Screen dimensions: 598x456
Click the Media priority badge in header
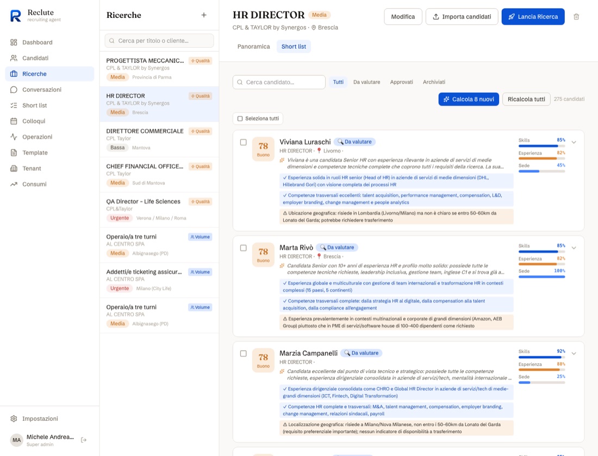[319, 15]
